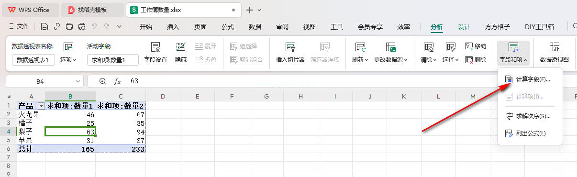This screenshot has width=577, height=177.
Task: Click 移动 move pivot table button
Action: pos(476,46)
